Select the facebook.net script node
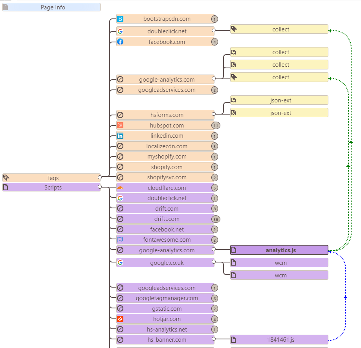This screenshot has height=348, width=361. click(165, 229)
